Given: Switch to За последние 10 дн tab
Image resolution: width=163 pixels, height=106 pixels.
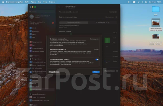Looking at the screenshot, I should (102, 23).
